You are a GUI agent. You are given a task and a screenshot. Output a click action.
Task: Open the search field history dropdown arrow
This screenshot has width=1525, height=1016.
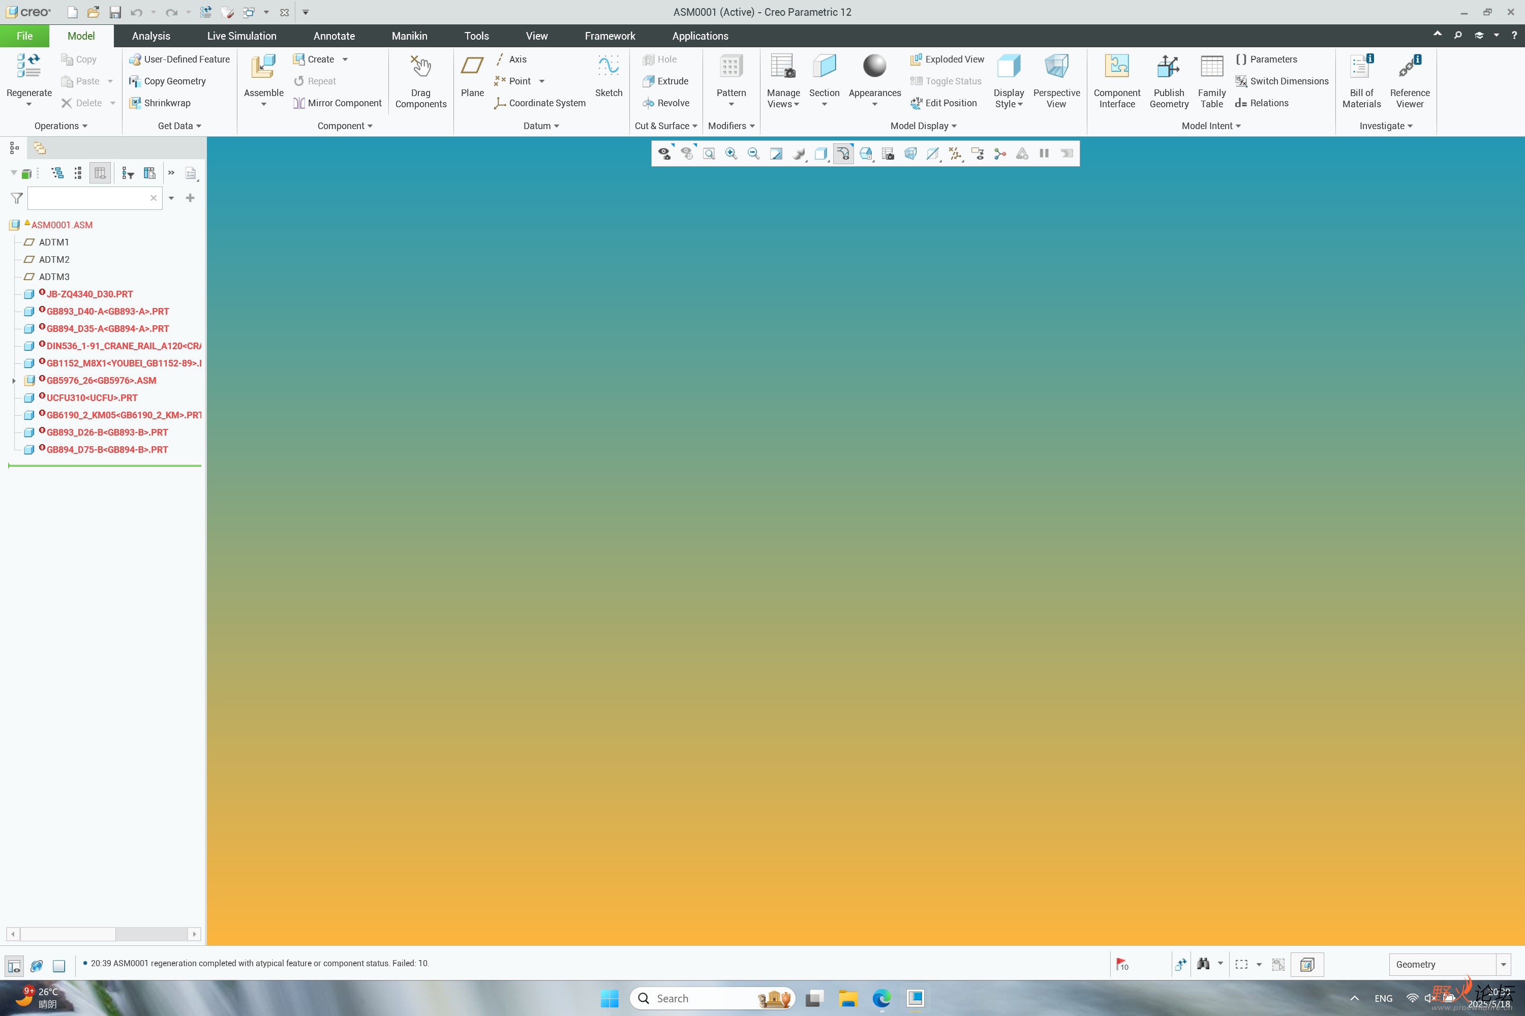(171, 198)
